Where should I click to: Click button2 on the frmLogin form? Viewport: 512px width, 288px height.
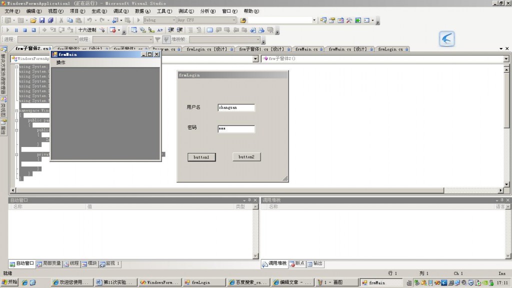click(246, 157)
